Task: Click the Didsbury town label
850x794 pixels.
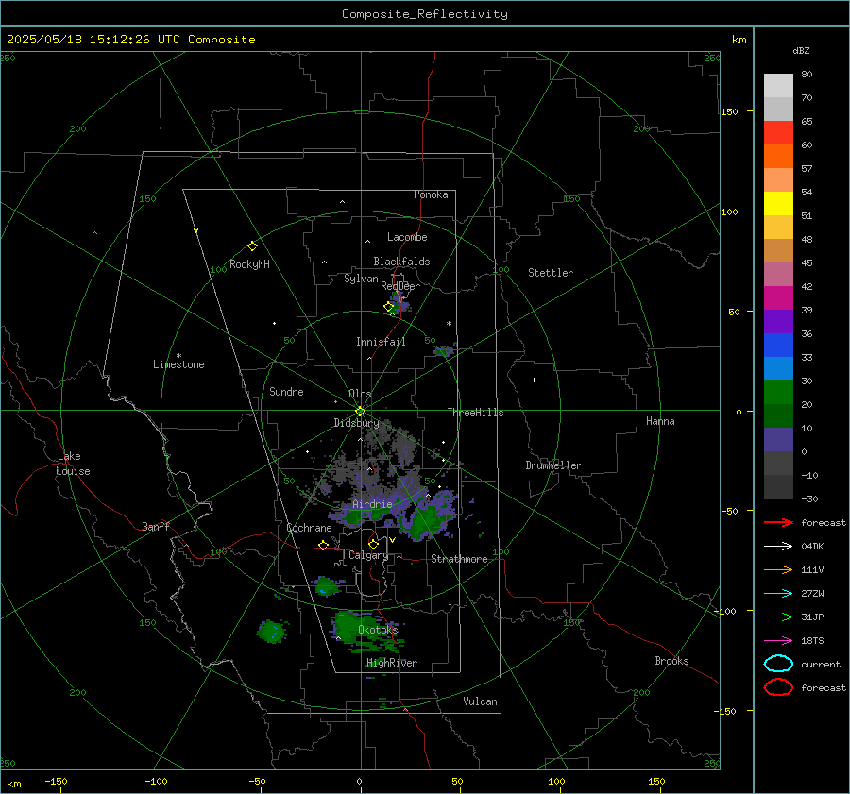Action: coord(357,423)
